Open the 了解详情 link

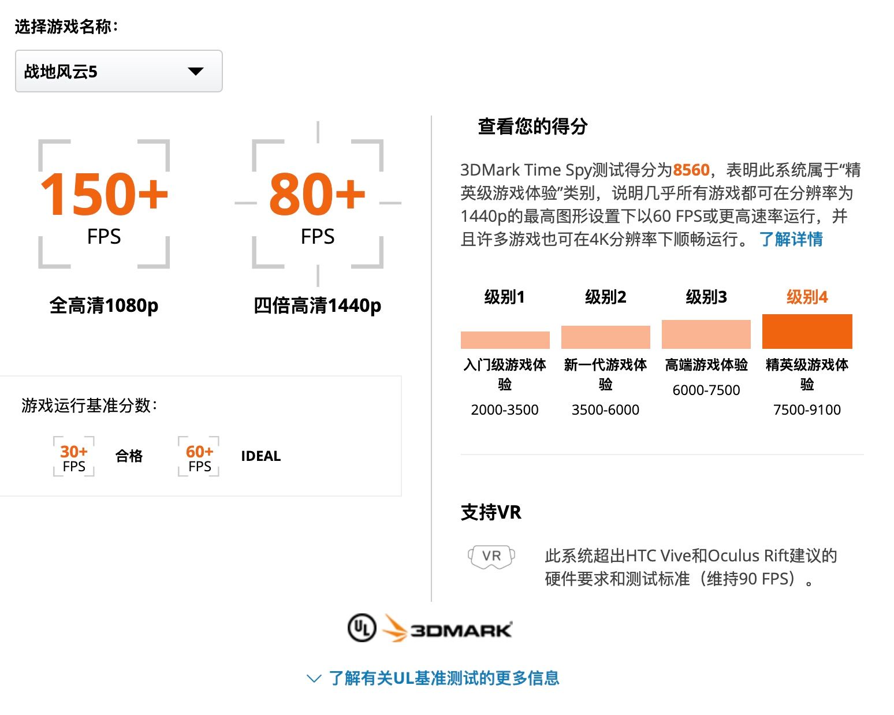coord(792,240)
